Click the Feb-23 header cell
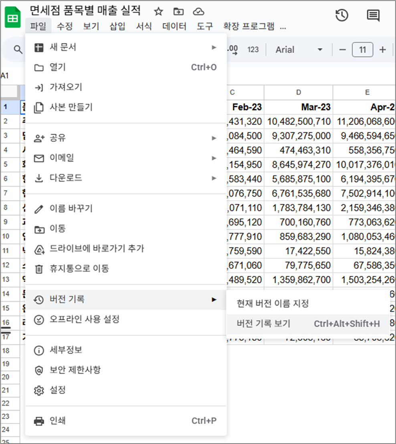Screen dimensions: 396x444 (245, 107)
